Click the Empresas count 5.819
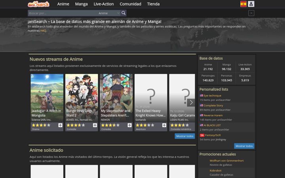The width and height of the screenshot is (285, 178). click(245, 80)
